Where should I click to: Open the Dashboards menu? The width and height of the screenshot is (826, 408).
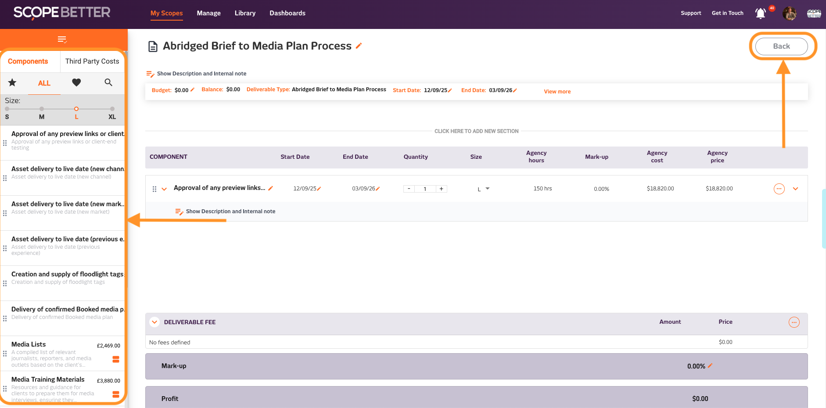pyautogui.click(x=287, y=13)
